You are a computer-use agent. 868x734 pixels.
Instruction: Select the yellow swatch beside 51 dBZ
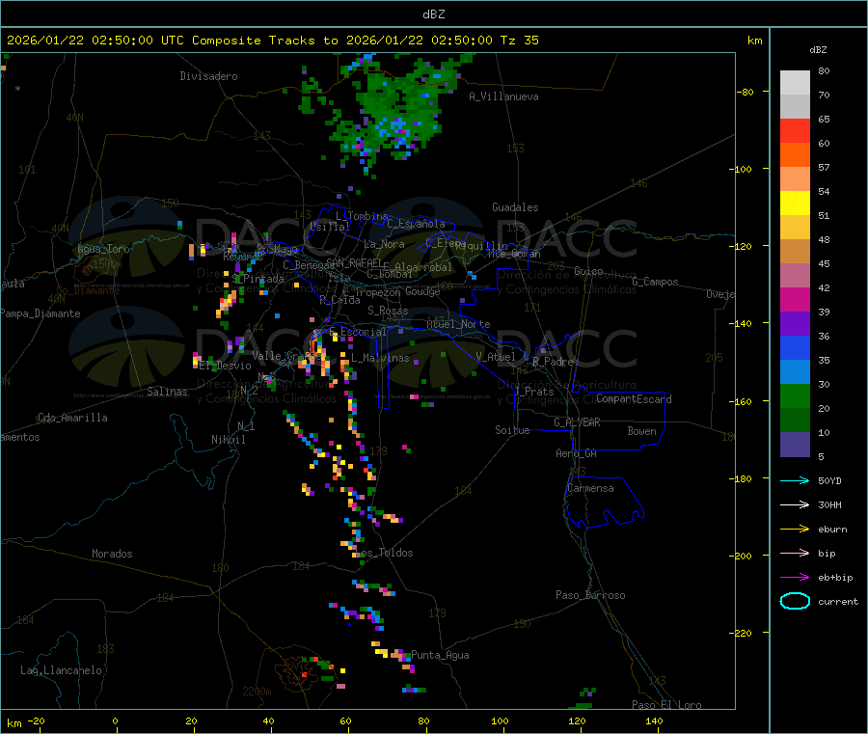point(795,204)
